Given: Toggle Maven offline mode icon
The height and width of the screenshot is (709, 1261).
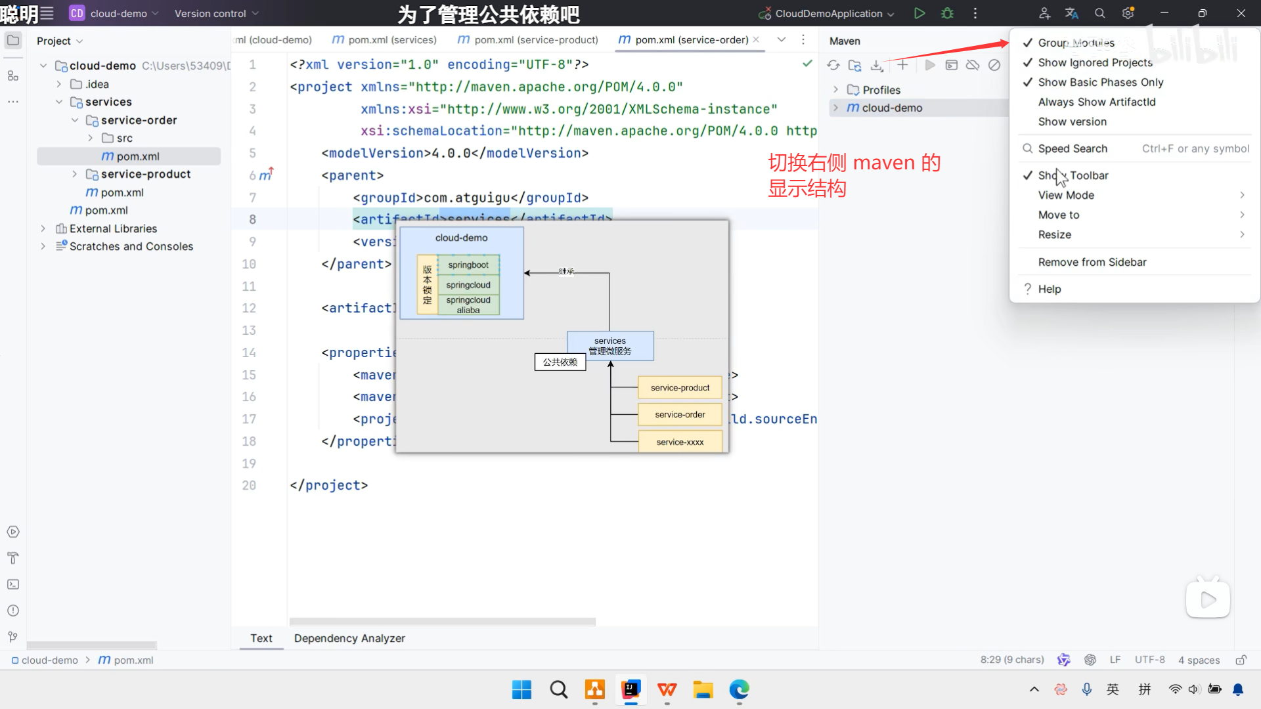Looking at the screenshot, I should [x=973, y=65].
